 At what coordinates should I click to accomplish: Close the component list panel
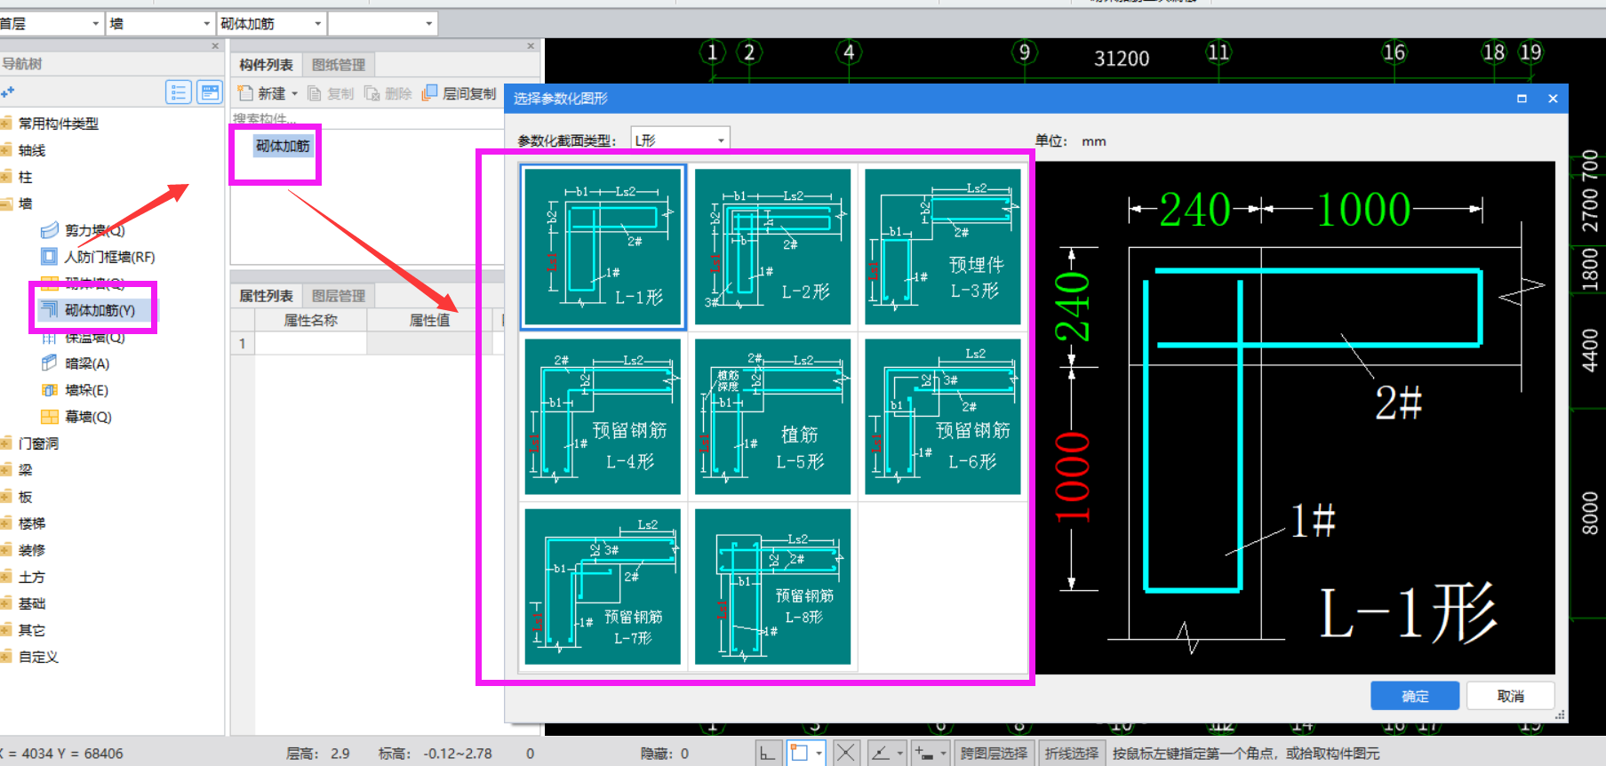(531, 45)
